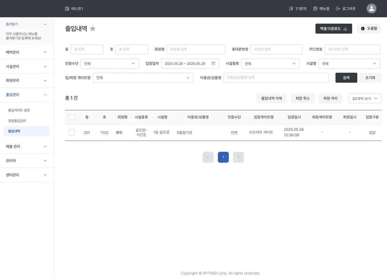Click 안면 authentication cell
Image resolution: width=387 pixels, height=279 pixels.
pos(234,132)
